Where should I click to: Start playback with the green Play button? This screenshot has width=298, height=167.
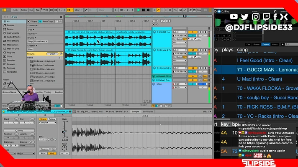coord(139,10)
